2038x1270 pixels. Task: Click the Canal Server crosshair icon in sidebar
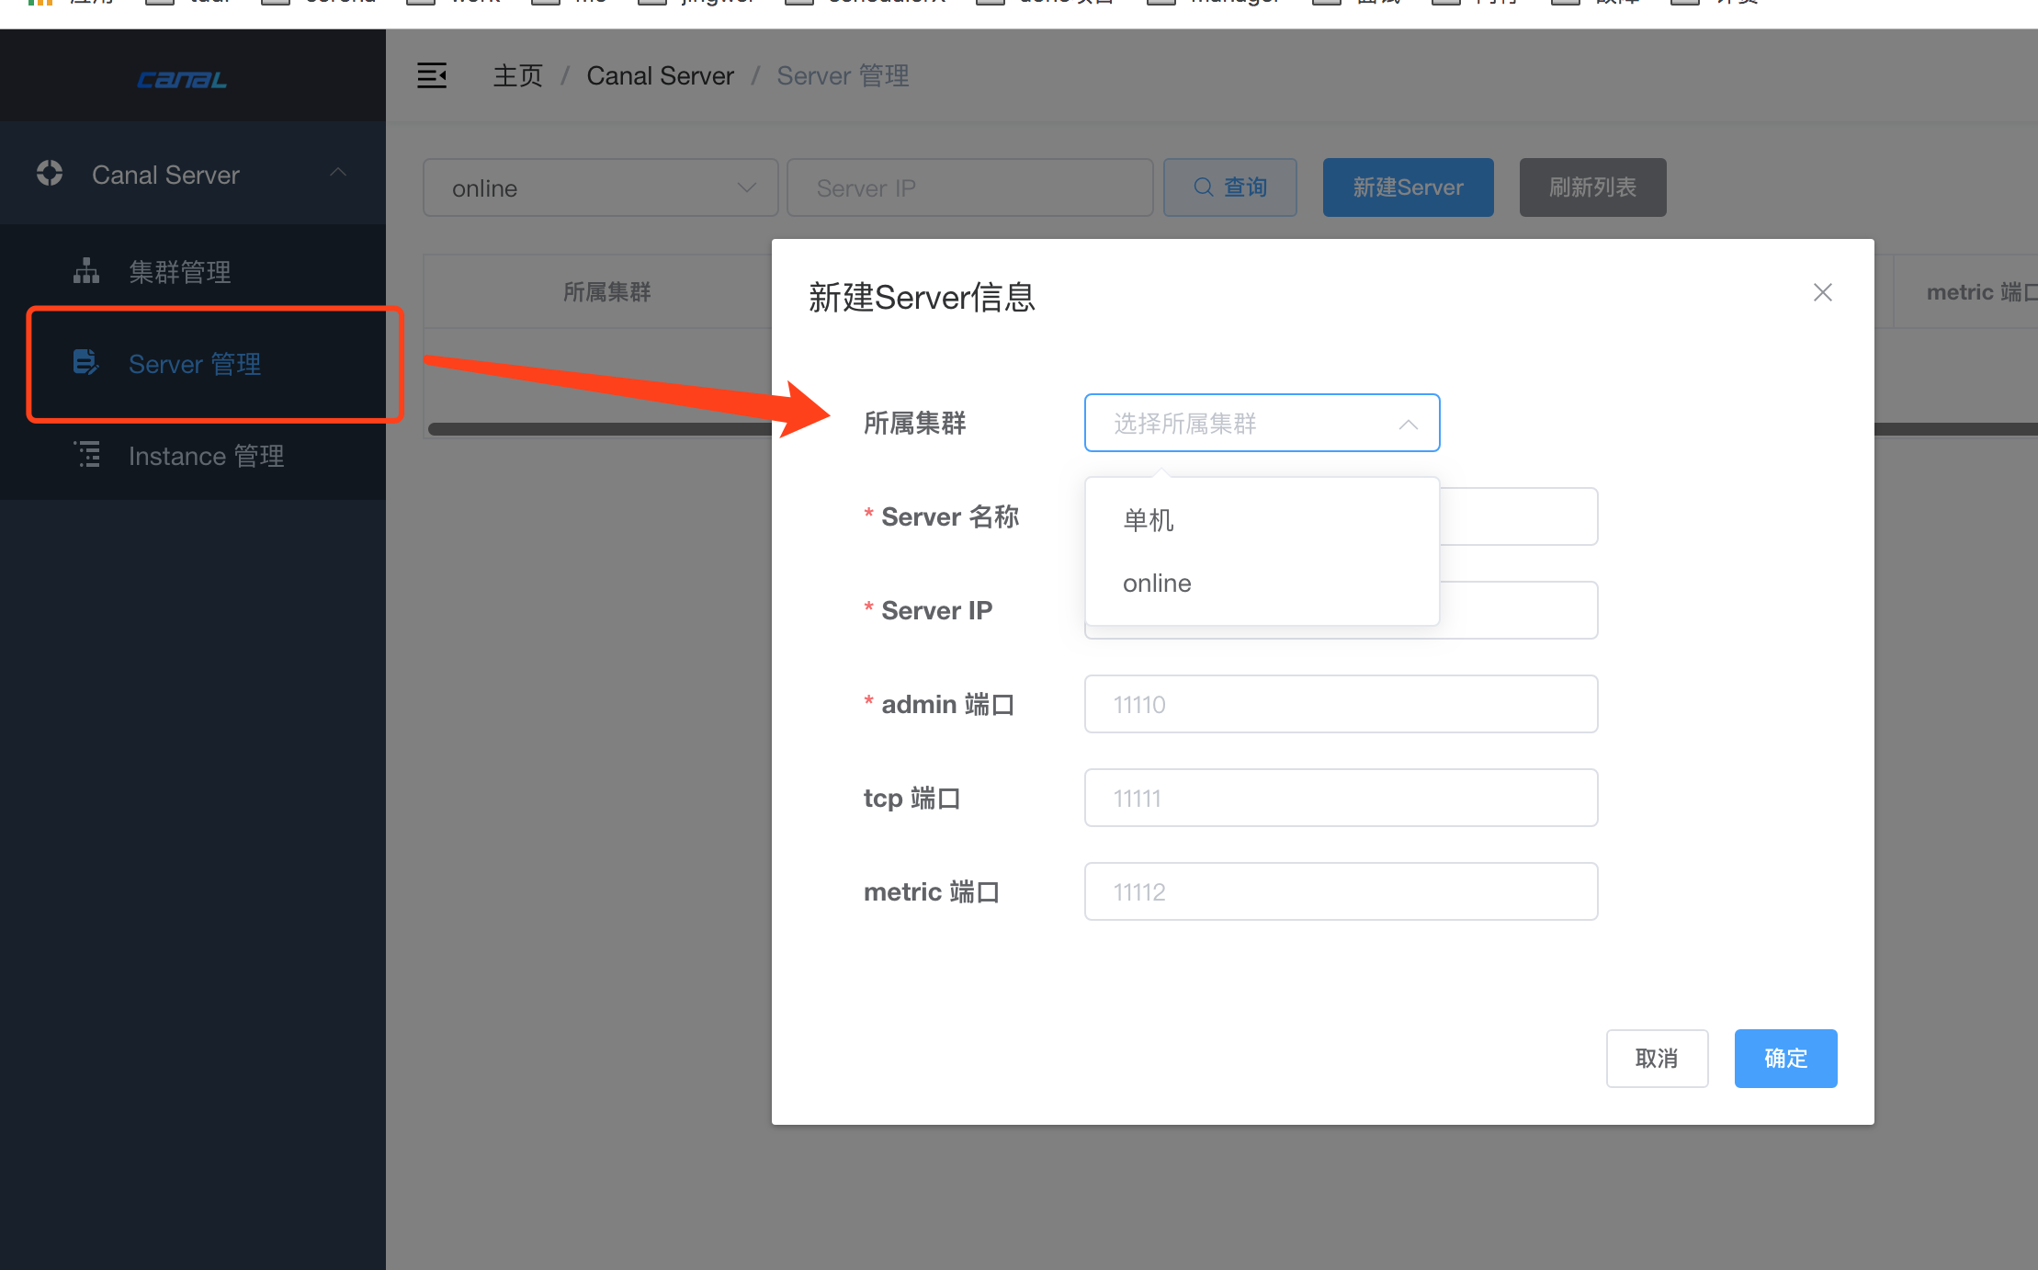49,173
